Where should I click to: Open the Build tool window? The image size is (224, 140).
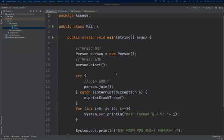[x=34, y=136]
